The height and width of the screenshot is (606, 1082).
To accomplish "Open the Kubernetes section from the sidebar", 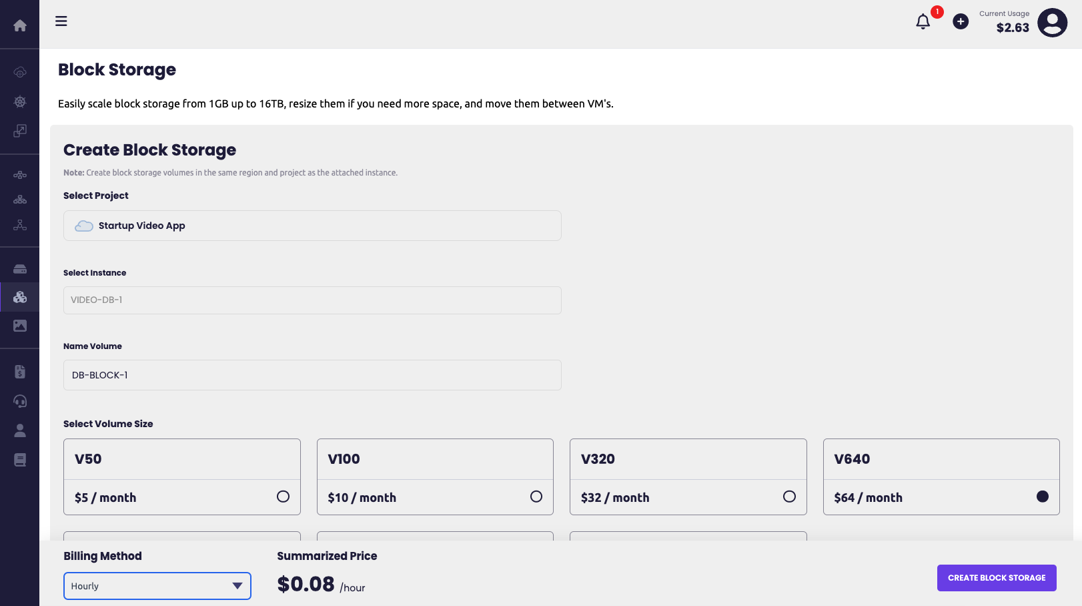I will [19, 101].
